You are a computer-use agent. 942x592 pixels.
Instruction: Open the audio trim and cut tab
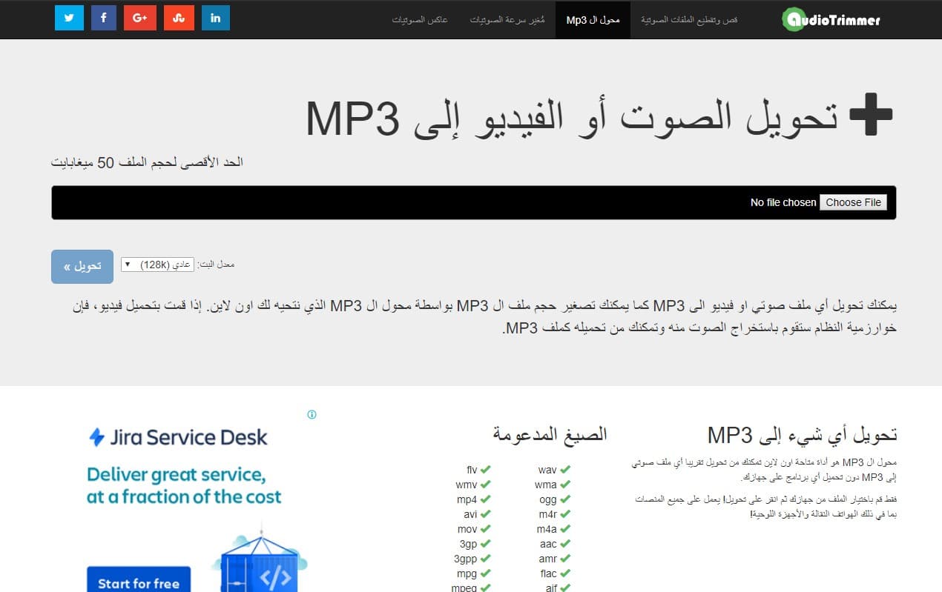689,19
